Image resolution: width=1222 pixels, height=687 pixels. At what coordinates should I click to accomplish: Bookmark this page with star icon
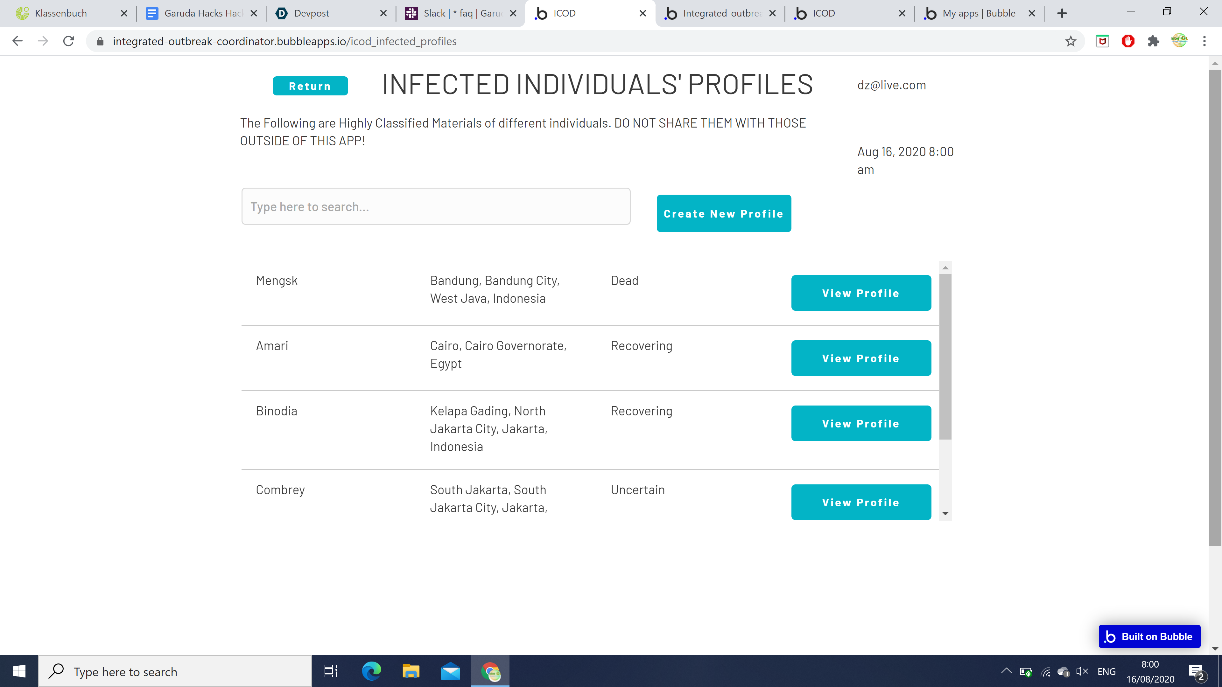point(1070,41)
